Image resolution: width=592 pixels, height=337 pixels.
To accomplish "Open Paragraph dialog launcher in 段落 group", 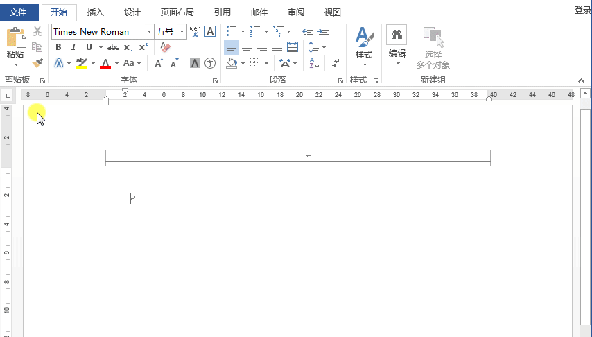I will pos(340,80).
